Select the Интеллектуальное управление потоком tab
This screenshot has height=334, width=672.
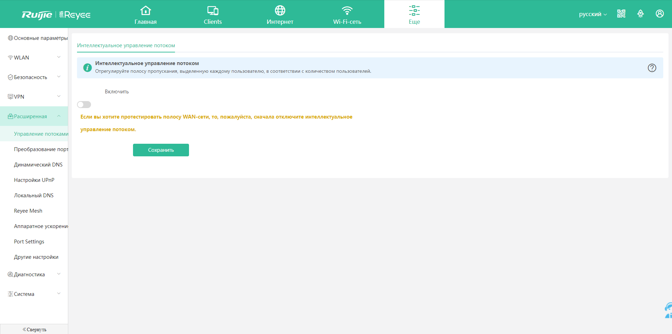[126, 45]
